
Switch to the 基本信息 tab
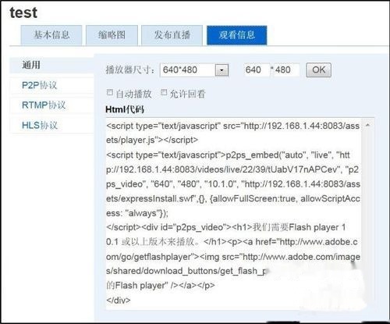(51, 35)
